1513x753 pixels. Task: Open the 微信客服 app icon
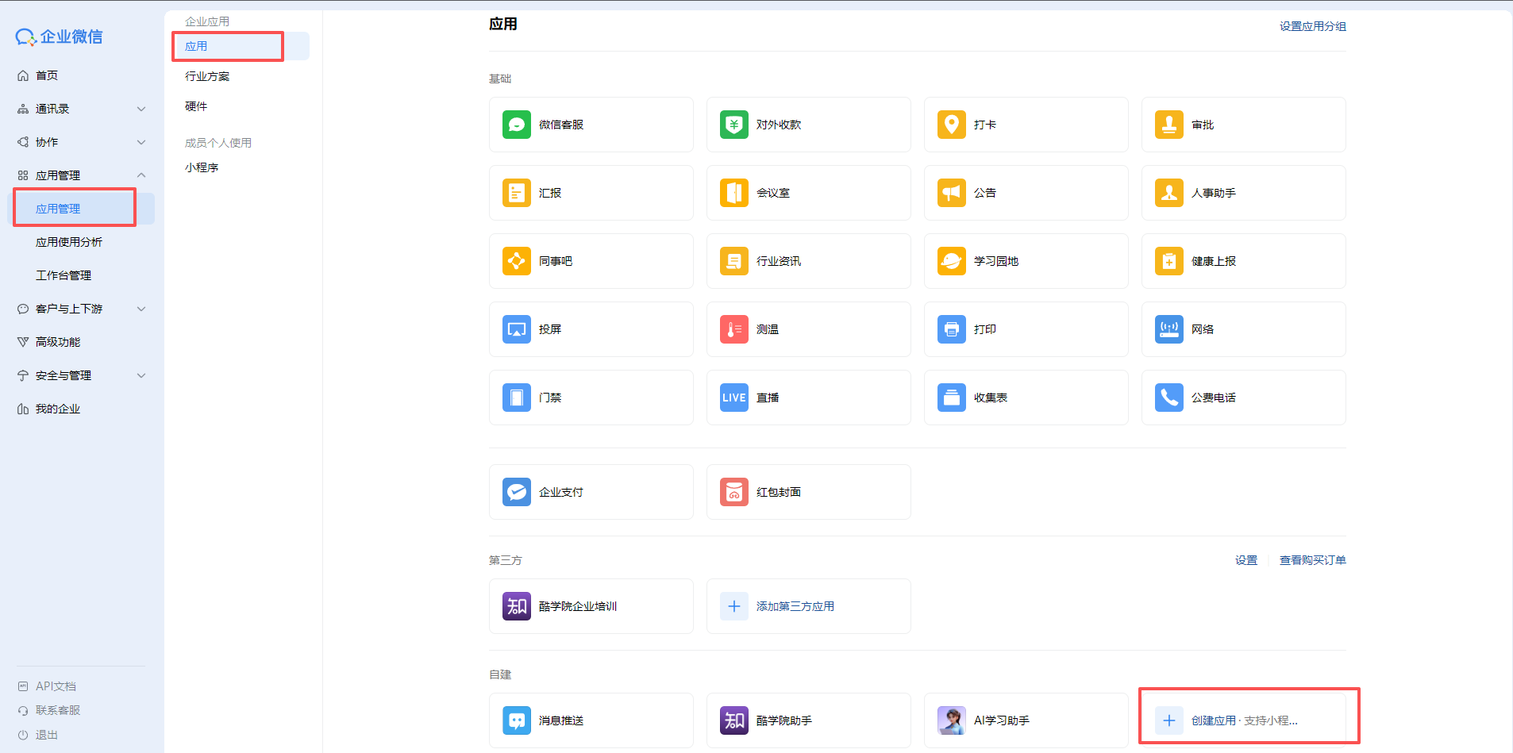(517, 125)
